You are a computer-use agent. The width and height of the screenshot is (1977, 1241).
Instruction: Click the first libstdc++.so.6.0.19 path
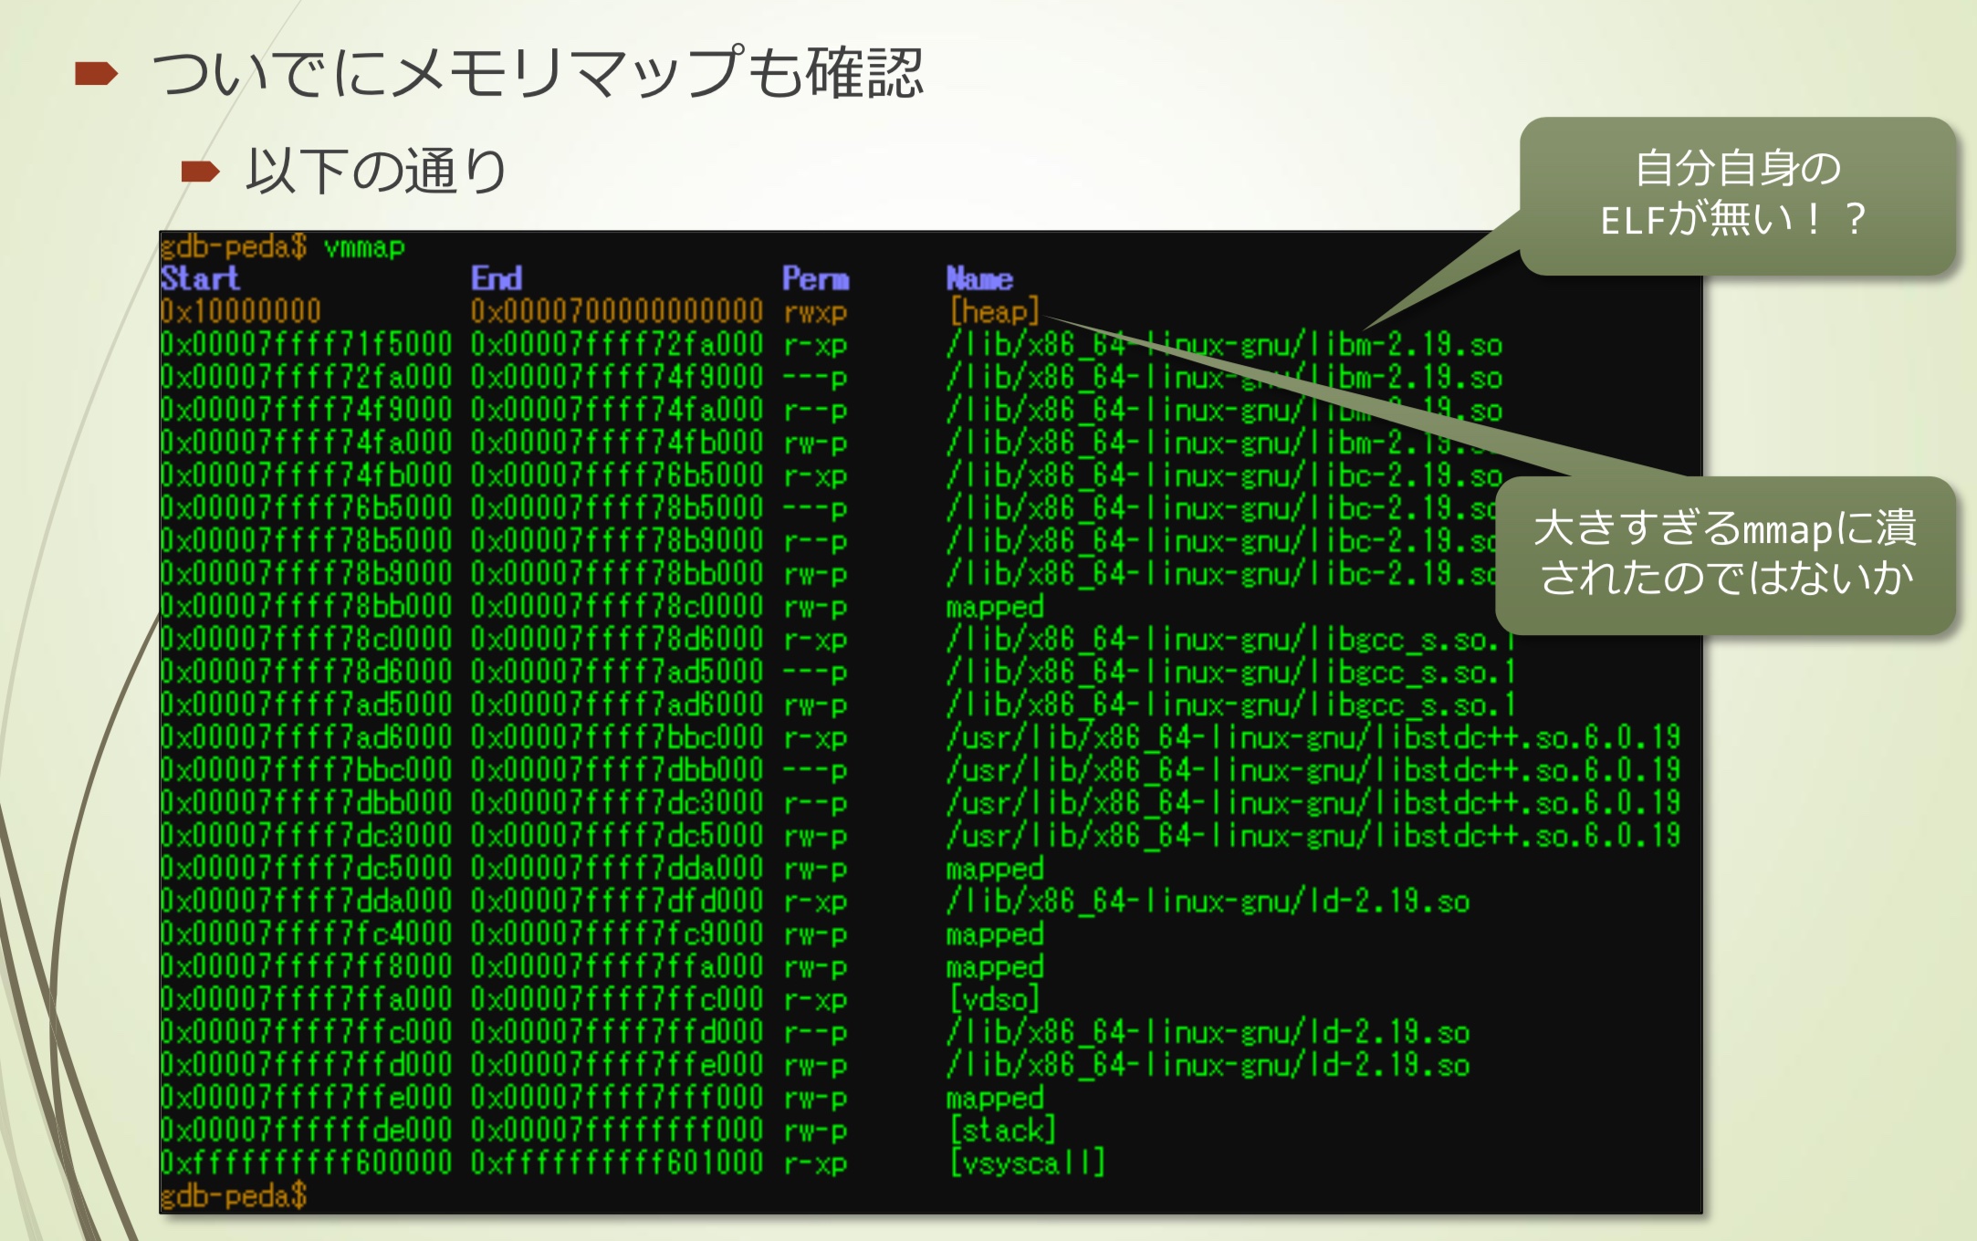pyautogui.click(x=1313, y=737)
